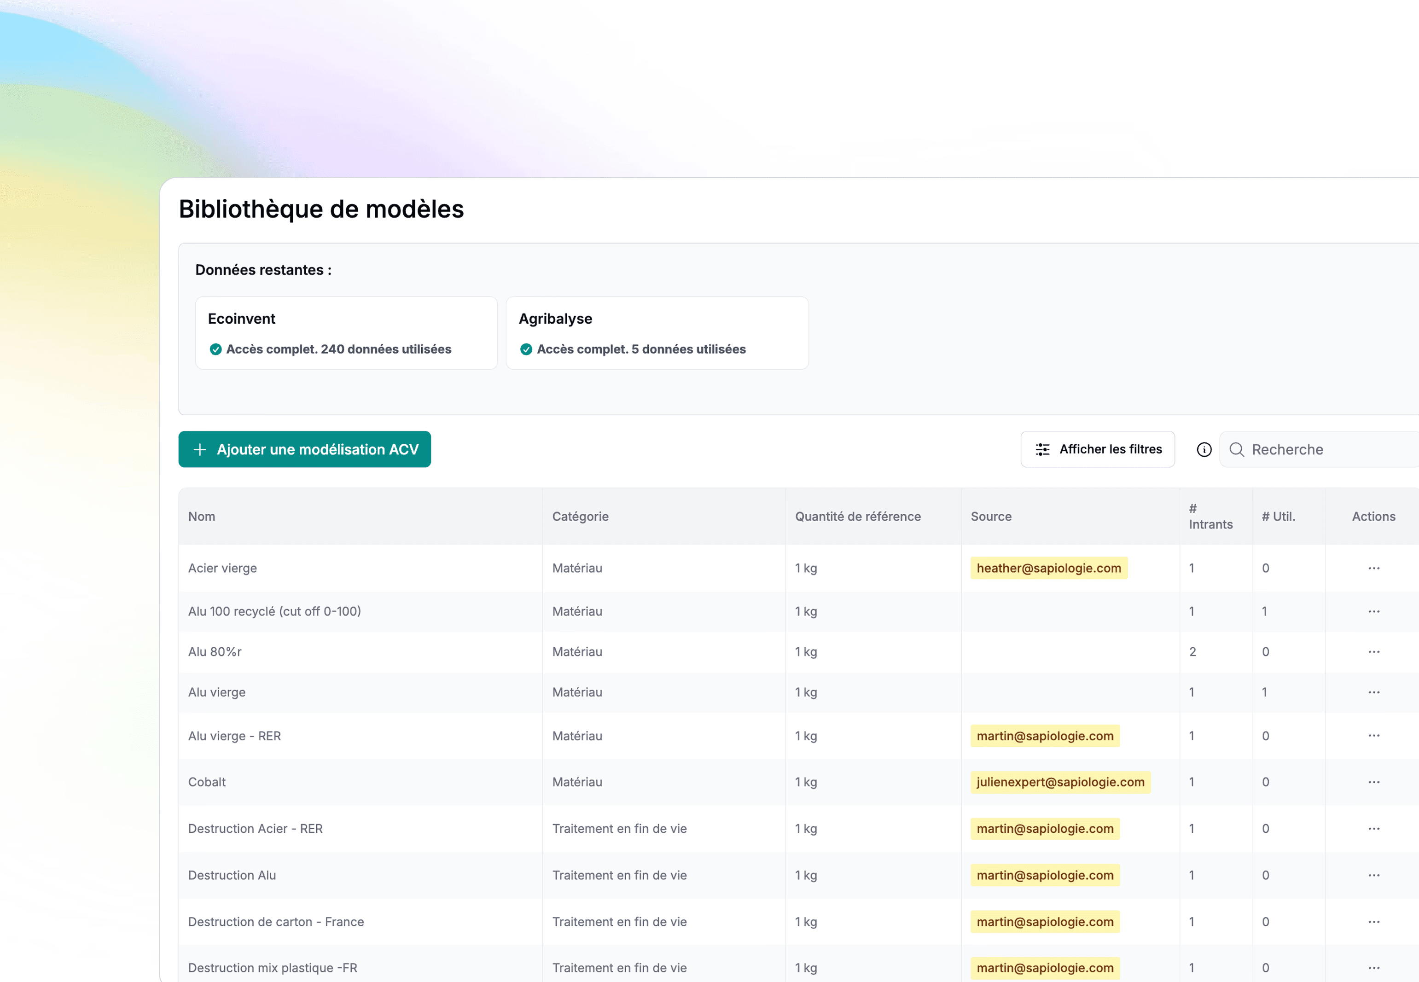Image resolution: width=1419 pixels, height=982 pixels.
Task: Sort by the Nom column header
Action: (202, 516)
